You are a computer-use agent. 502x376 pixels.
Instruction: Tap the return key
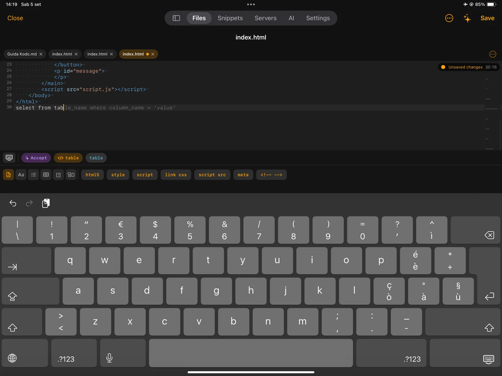pos(489,276)
